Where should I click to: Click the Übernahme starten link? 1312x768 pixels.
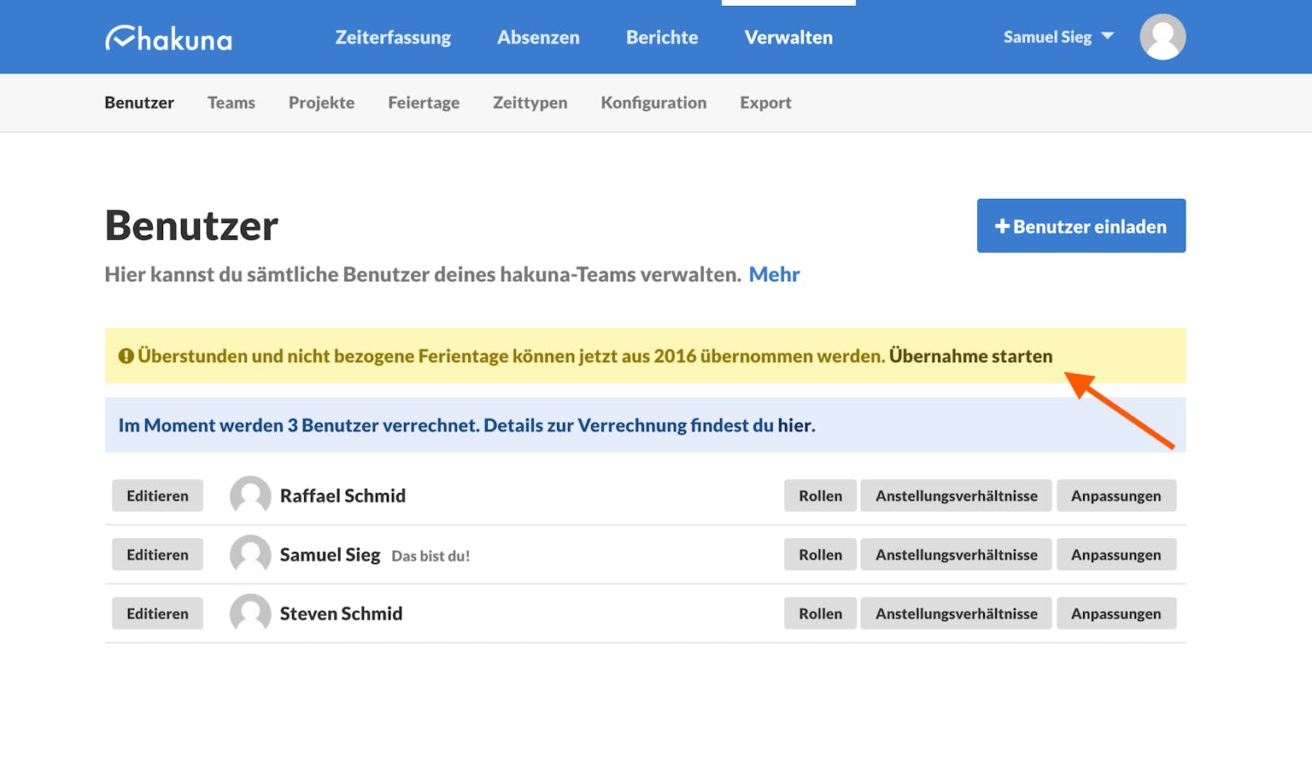click(971, 356)
